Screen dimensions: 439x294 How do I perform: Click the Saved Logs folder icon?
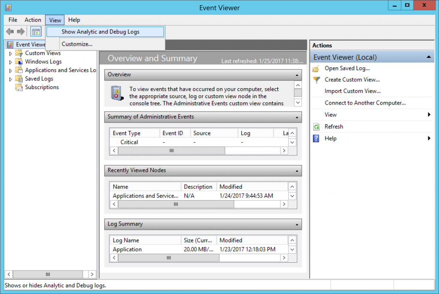click(x=19, y=78)
